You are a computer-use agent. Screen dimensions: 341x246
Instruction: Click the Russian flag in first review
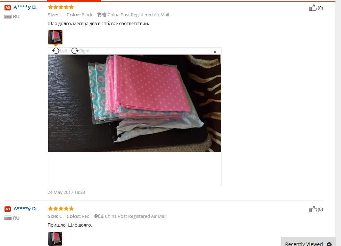(x=8, y=17)
